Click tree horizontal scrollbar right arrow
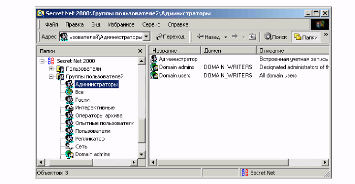 tap(134, 162)
